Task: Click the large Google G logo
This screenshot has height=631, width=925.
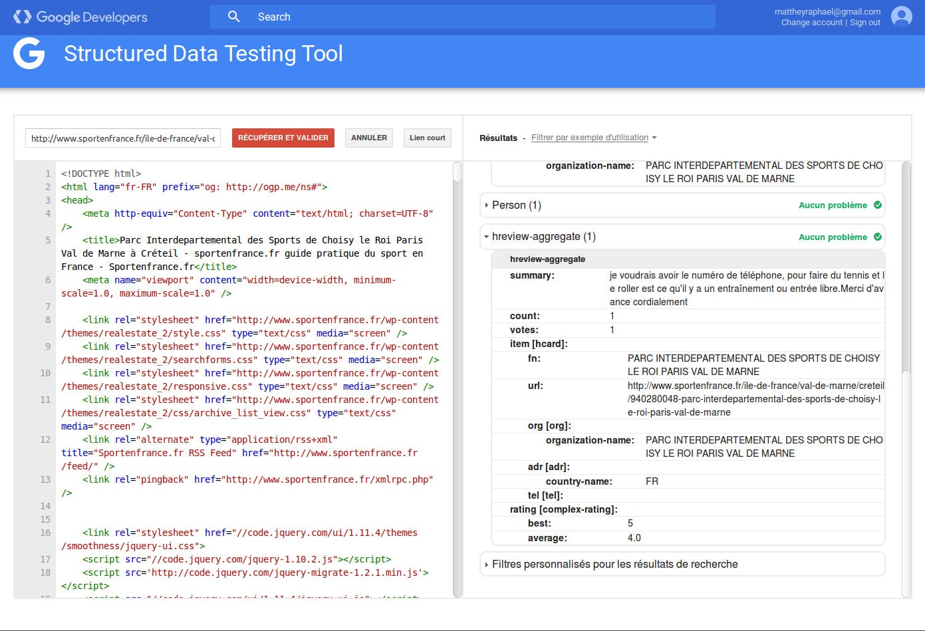Action: pyautogui.click(x=29, y=54)
